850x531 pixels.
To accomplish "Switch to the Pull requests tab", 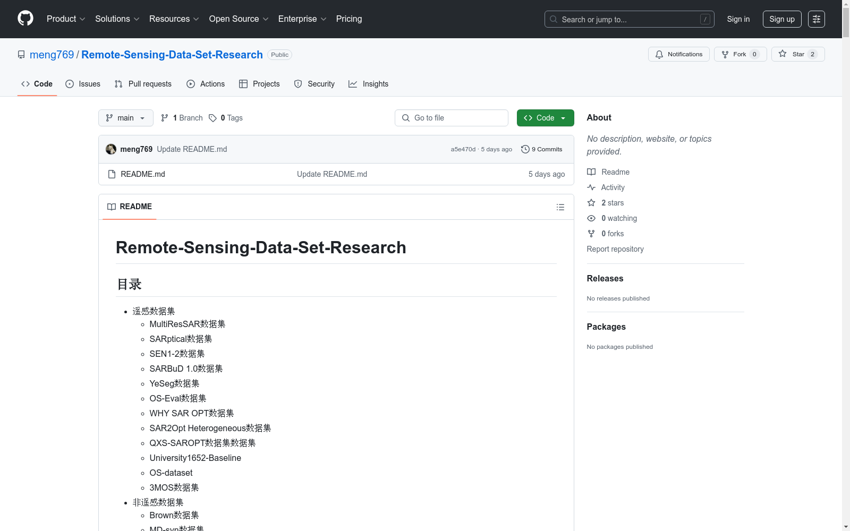I will [x=143, y=84].
